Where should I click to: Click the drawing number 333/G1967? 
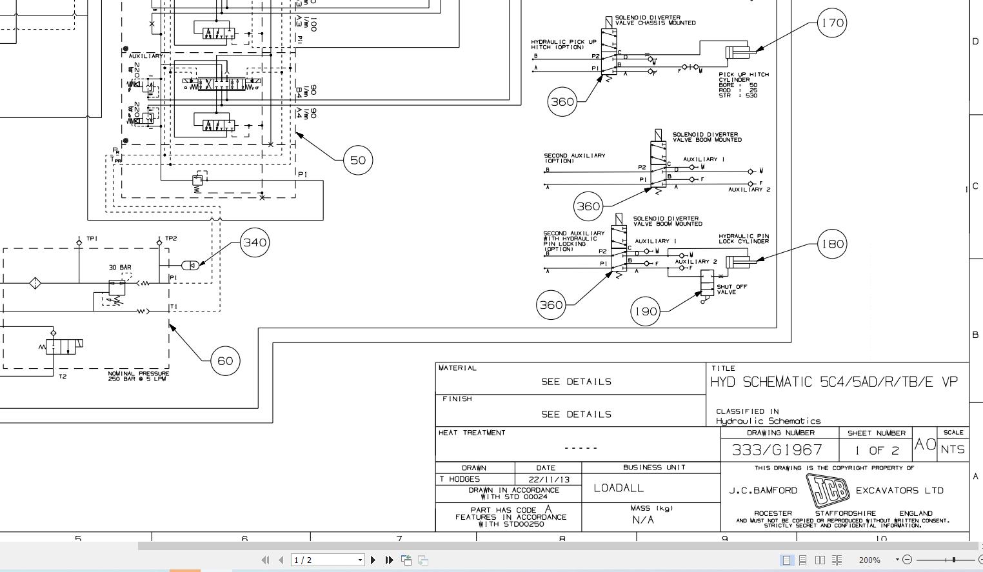777,449
